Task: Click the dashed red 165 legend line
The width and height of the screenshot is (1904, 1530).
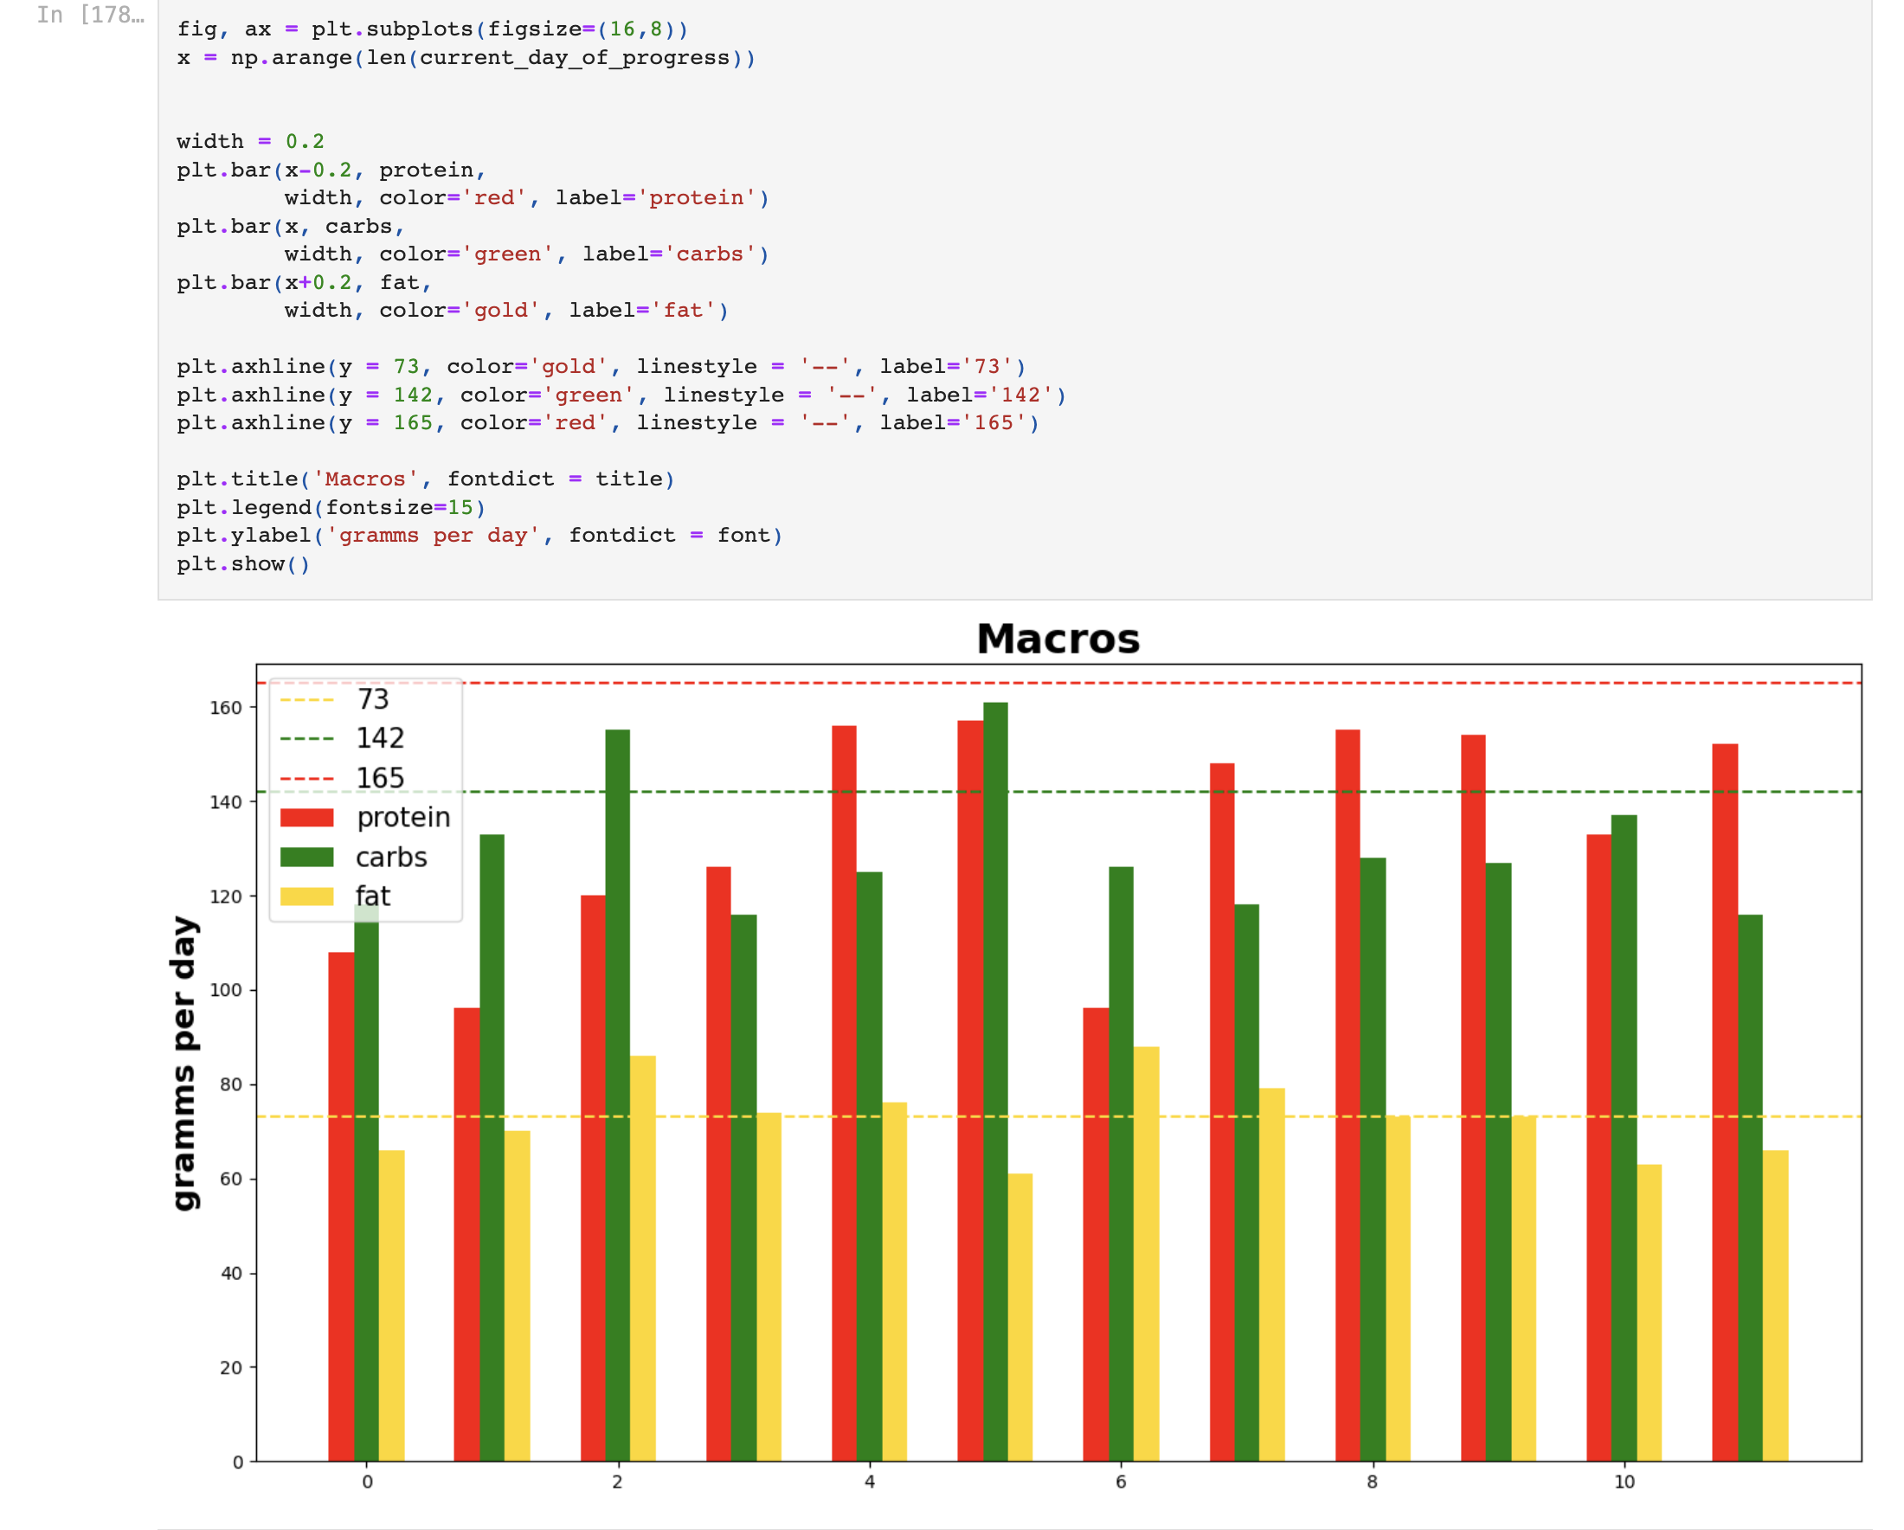Action: click(x=307, y=778)
